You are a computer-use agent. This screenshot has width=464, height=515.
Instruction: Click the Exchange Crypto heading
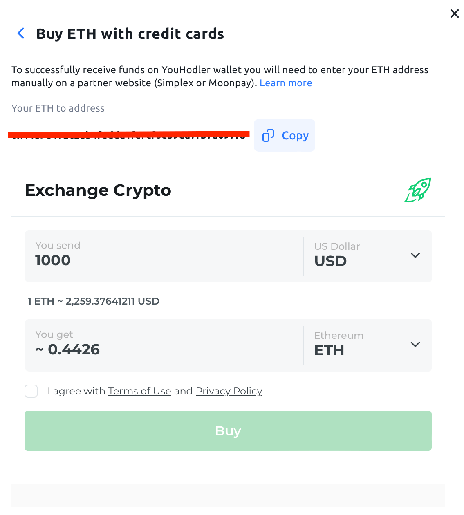click(x=98, y=190)
